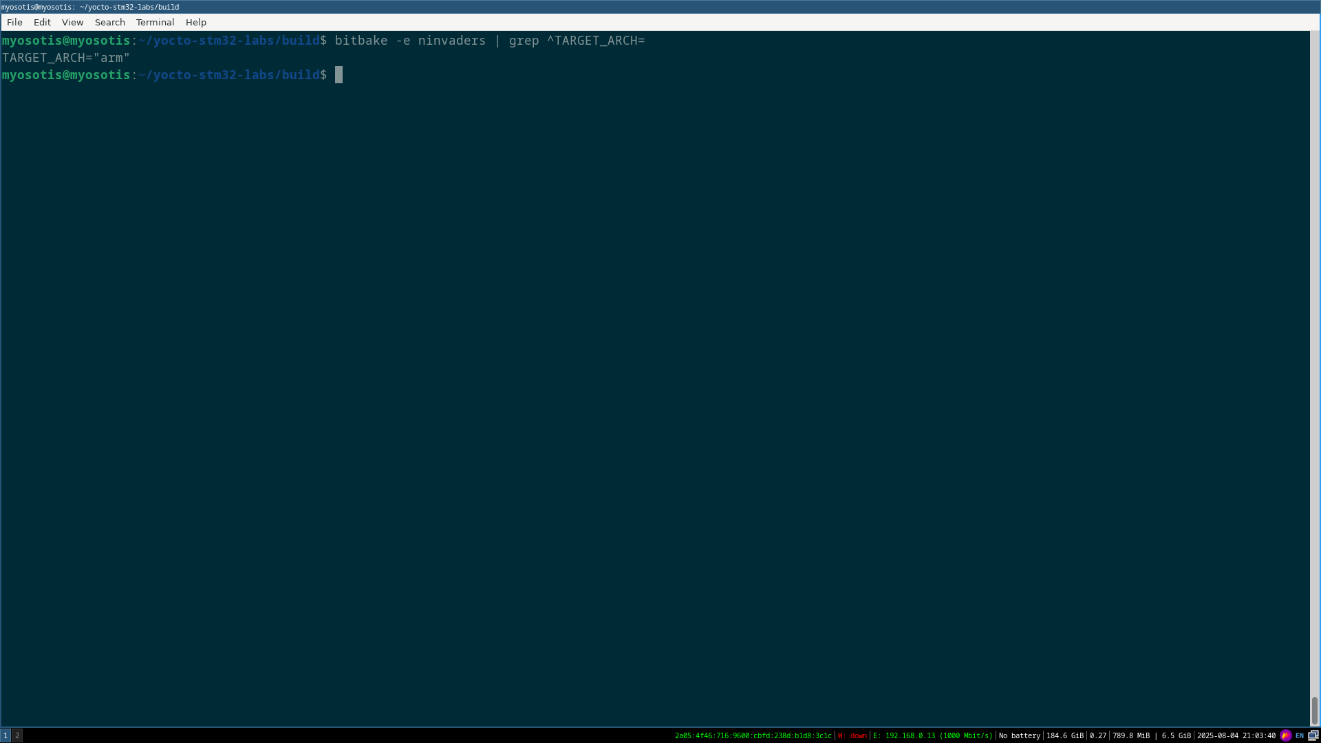Click the No battery status indicator
The image size is (1321, 743).
(1019, 735)
